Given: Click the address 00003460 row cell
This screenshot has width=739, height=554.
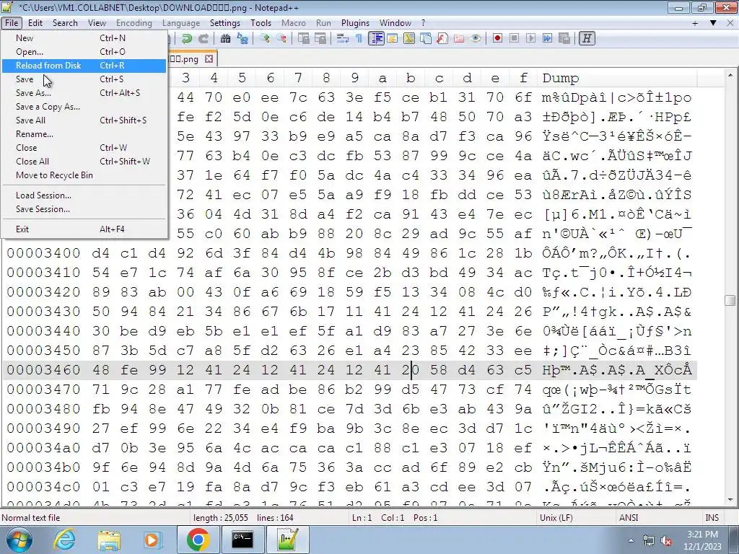Looking at the screenshot, I should click(x=43, y=370).
